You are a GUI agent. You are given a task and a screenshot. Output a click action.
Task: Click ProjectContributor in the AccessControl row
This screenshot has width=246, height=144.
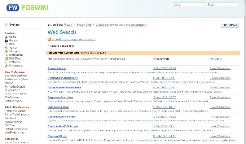tap(220, 68)
